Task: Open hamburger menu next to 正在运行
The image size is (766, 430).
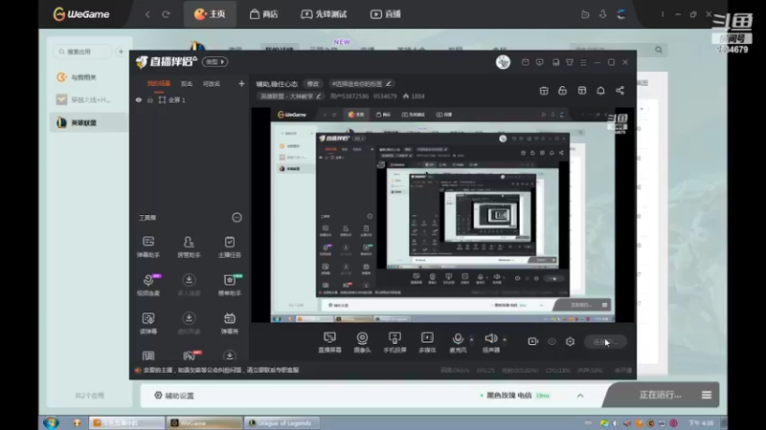Action: (x=707, y=395)
